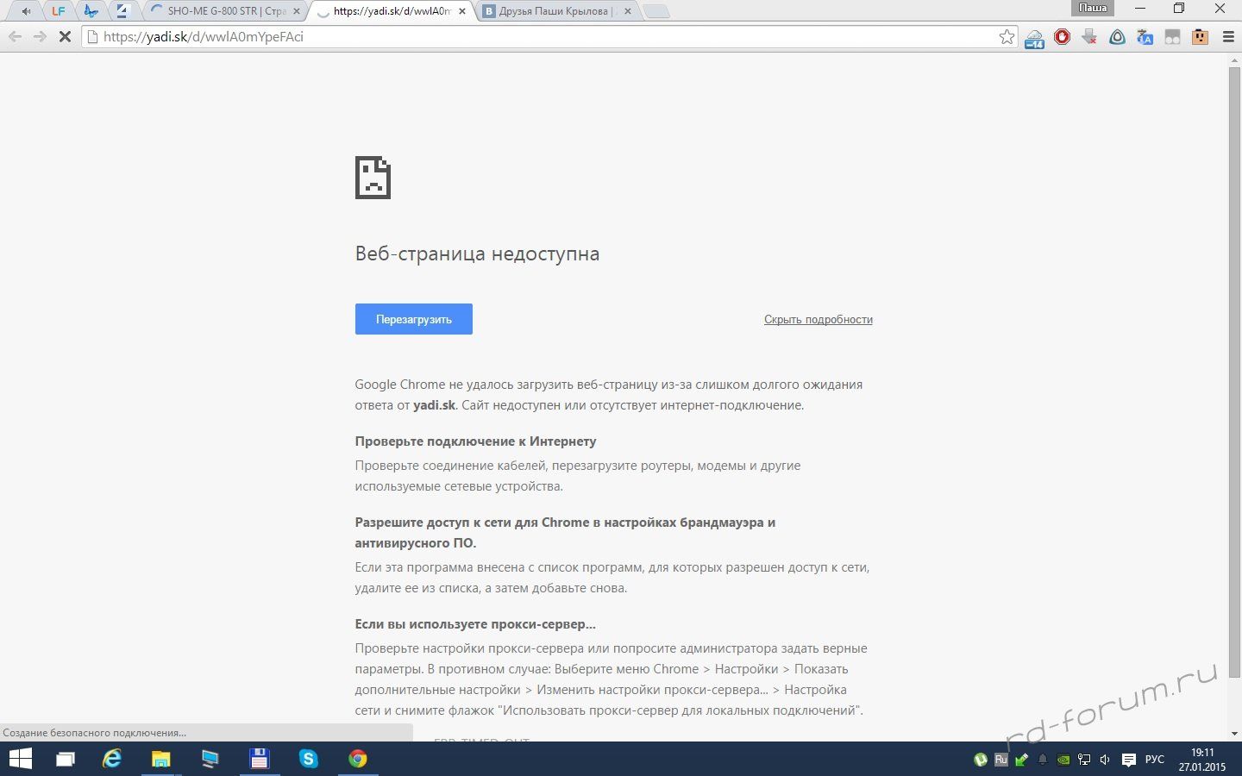Click the Скрыть подробности link

818,319
